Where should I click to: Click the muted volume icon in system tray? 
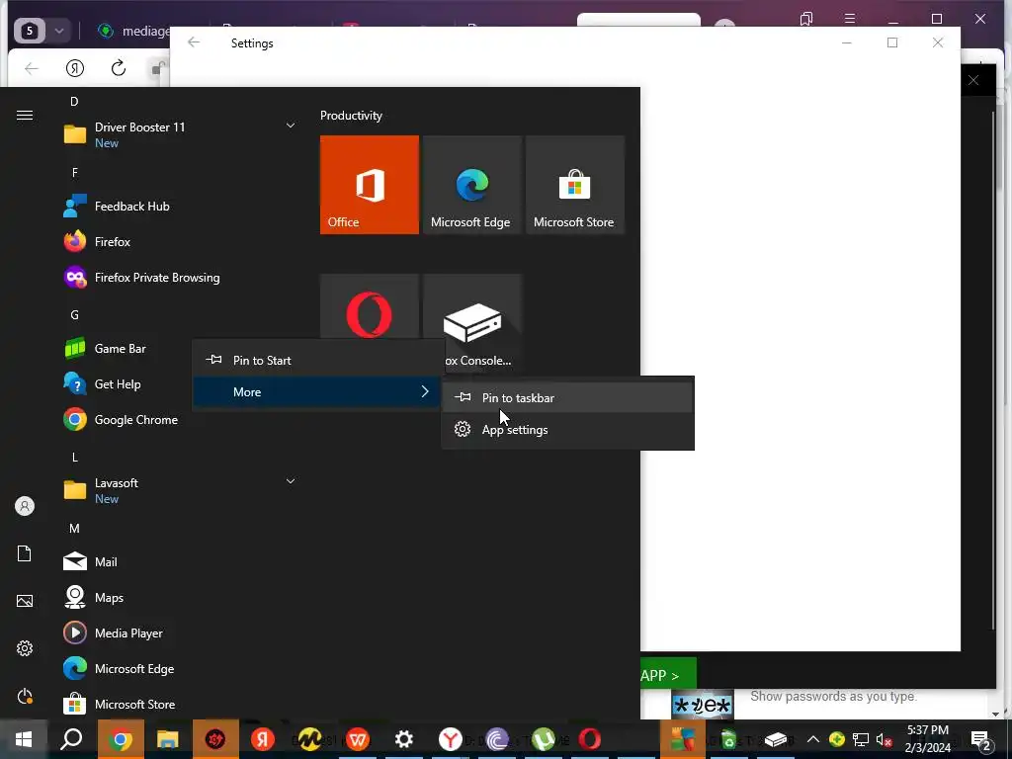coord(885,739)
